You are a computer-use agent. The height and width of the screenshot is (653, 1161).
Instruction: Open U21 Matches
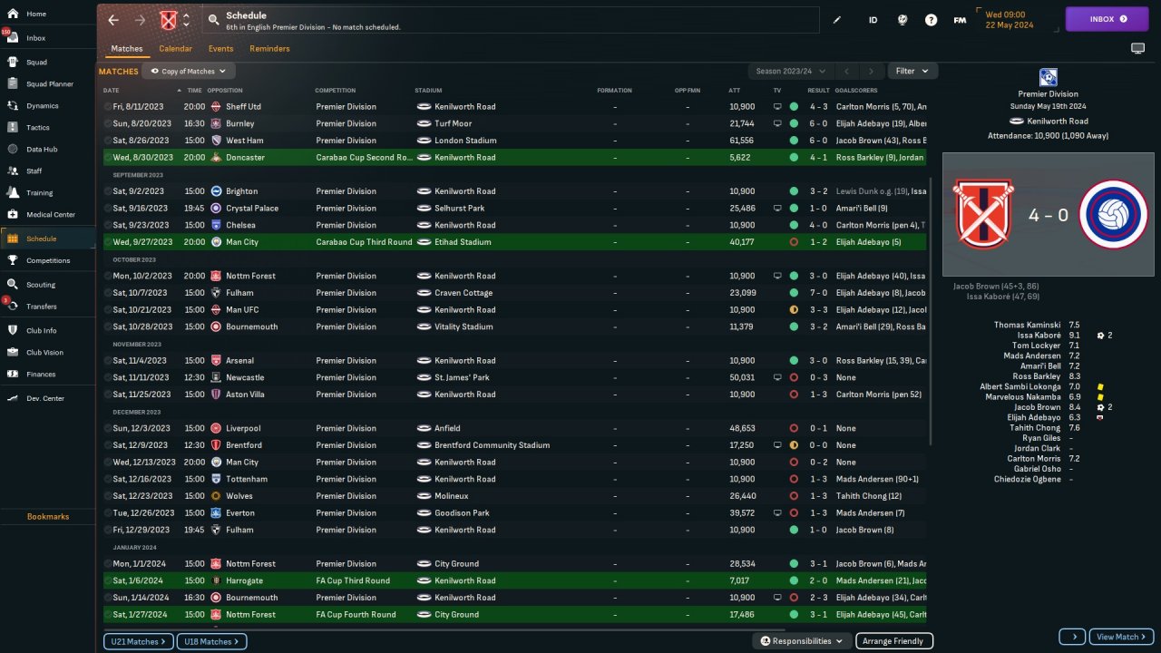click(138, 641)
